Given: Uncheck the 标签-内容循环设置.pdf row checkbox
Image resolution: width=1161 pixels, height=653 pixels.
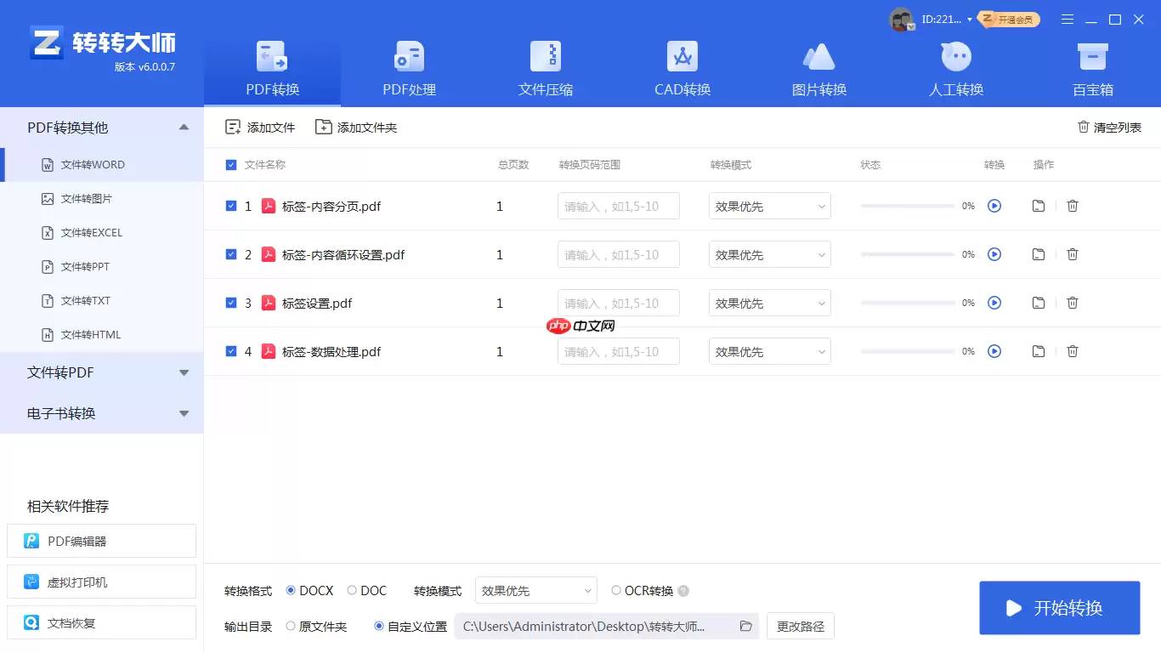Looking at the screenshot, I should coord(231,254).
